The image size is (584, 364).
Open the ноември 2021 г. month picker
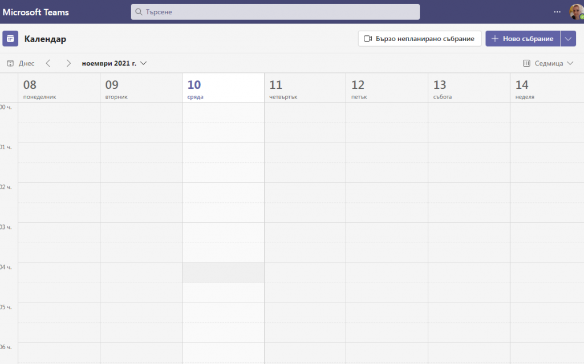coord(114,63)
